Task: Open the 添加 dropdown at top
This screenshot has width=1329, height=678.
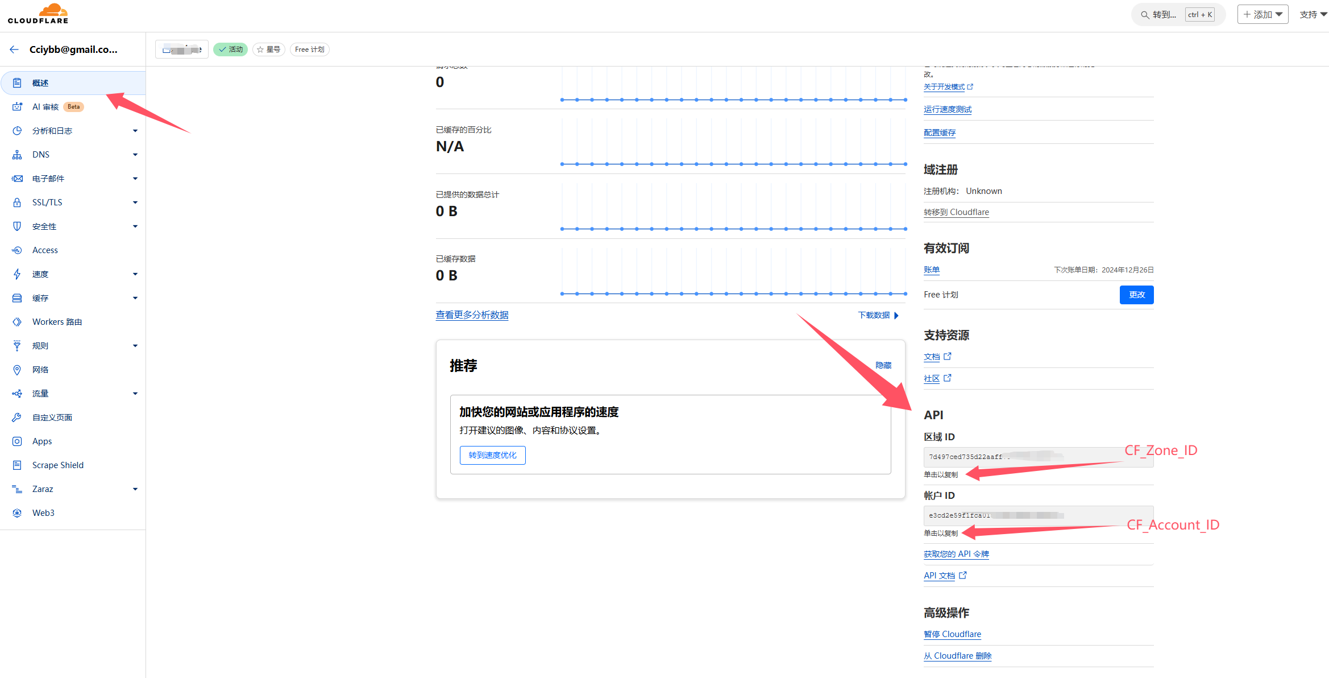Action: (1262, 14)
